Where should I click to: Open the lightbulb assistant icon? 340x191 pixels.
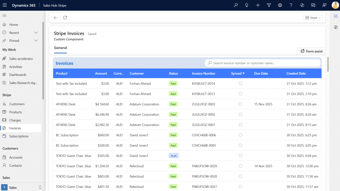(x=247, y=5)
